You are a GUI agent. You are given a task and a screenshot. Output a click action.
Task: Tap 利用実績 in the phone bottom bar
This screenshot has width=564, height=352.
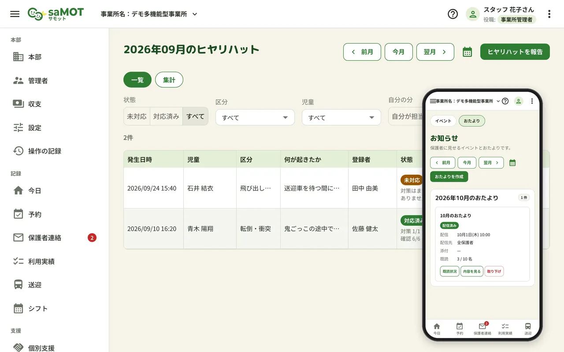click(x=505, y=329)
